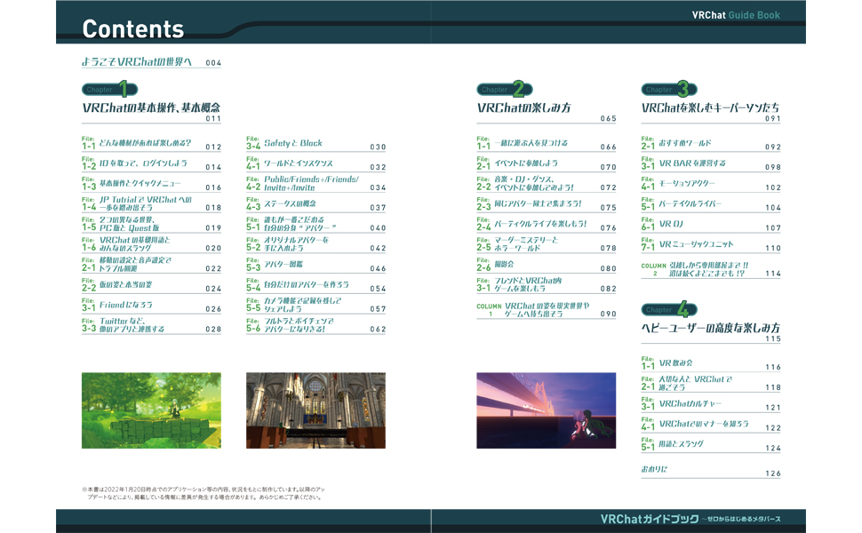The height and width of the screenshot is (533, 862).
Task: Select the Chapter 1 badge
Action: coord(110,89)
